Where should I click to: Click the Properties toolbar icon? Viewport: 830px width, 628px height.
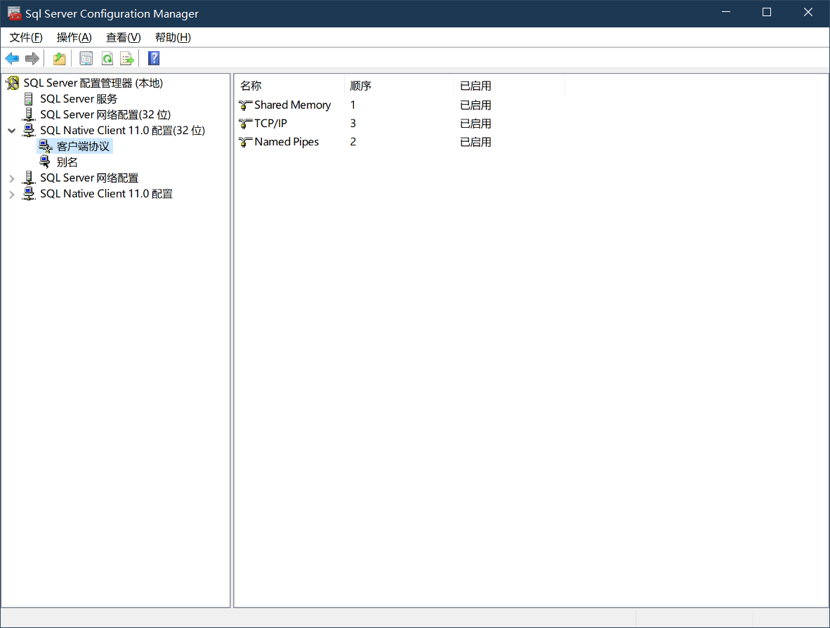pyautogui.click(x=86, y=58)
